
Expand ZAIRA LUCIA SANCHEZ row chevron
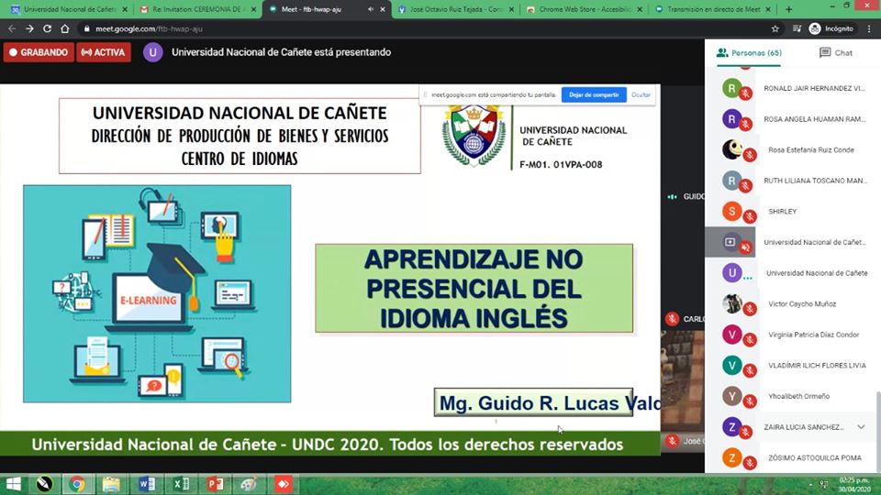pos(861,427)
